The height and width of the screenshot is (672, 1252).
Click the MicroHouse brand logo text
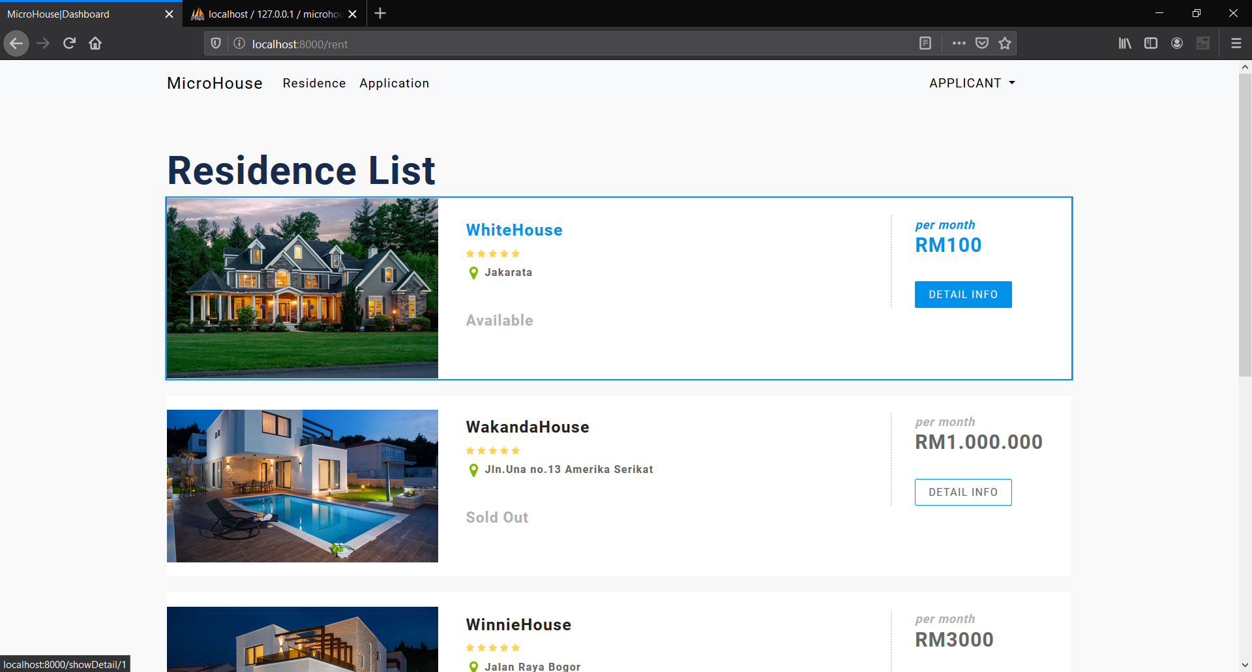(215, 83)
